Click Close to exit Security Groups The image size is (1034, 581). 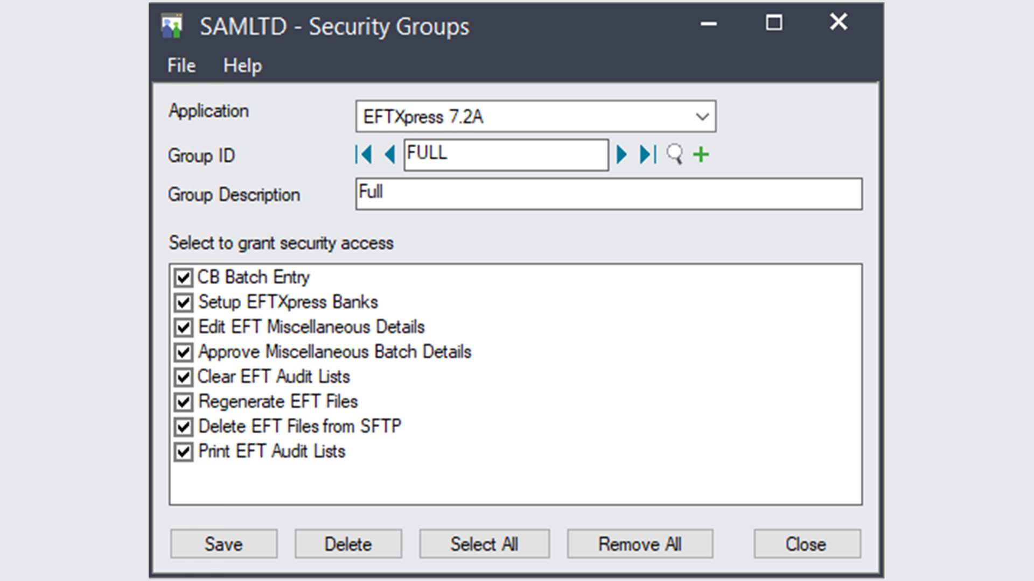806,543
